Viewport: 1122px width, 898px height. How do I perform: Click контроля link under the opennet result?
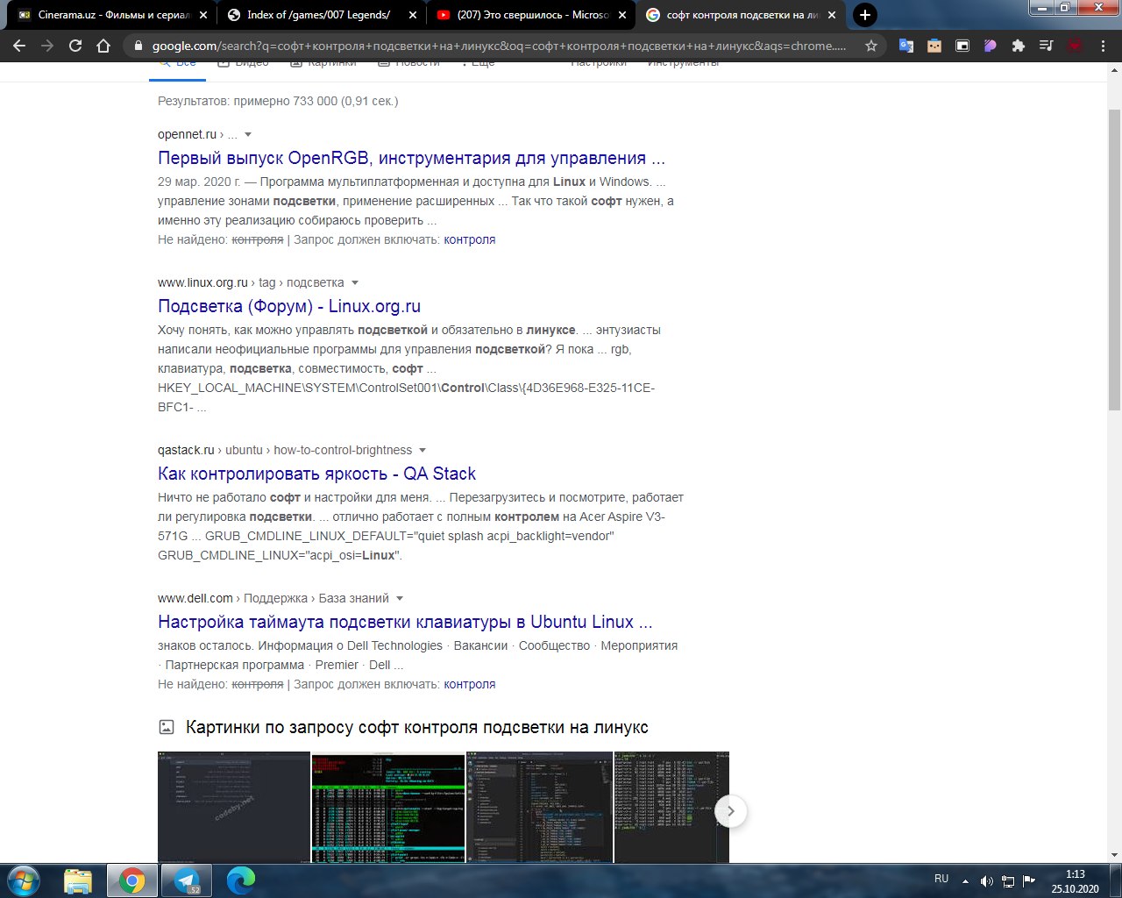click(469, 239)
